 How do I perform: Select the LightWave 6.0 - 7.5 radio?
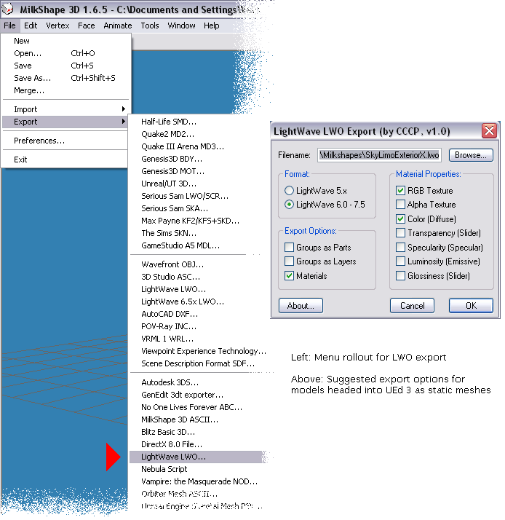tap(289, 204)
